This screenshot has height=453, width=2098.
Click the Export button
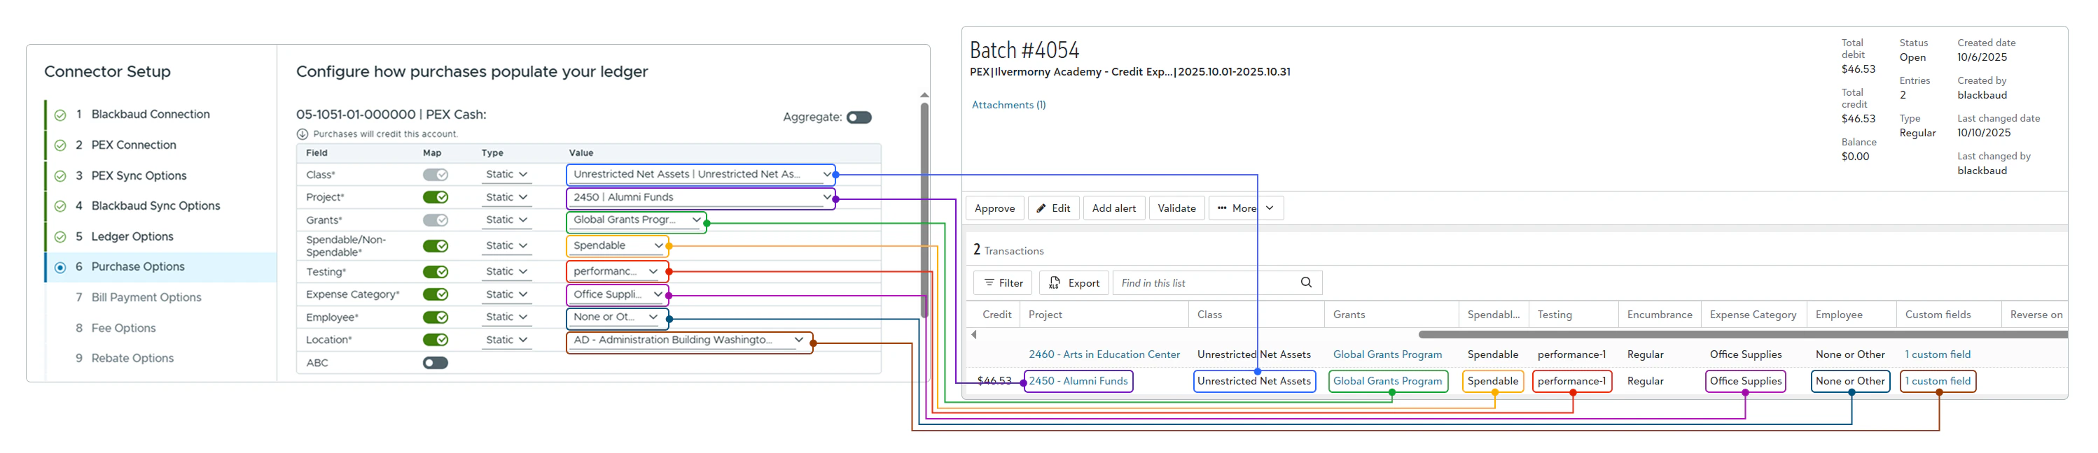tap(1074, 283)
